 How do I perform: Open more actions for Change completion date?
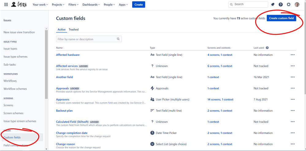click(293, 133)
